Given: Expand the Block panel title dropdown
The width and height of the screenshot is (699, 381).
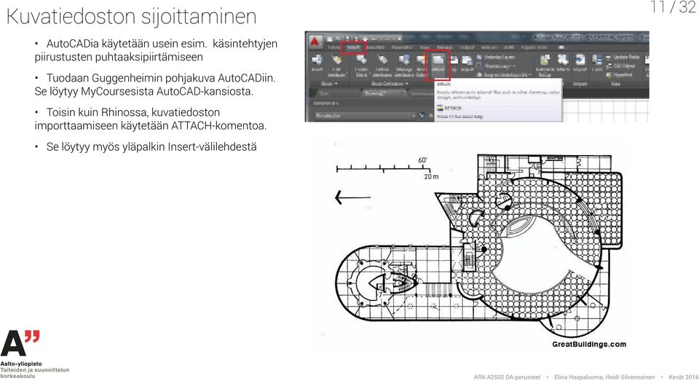Looking at the screenshot, I should coord(329,84).
